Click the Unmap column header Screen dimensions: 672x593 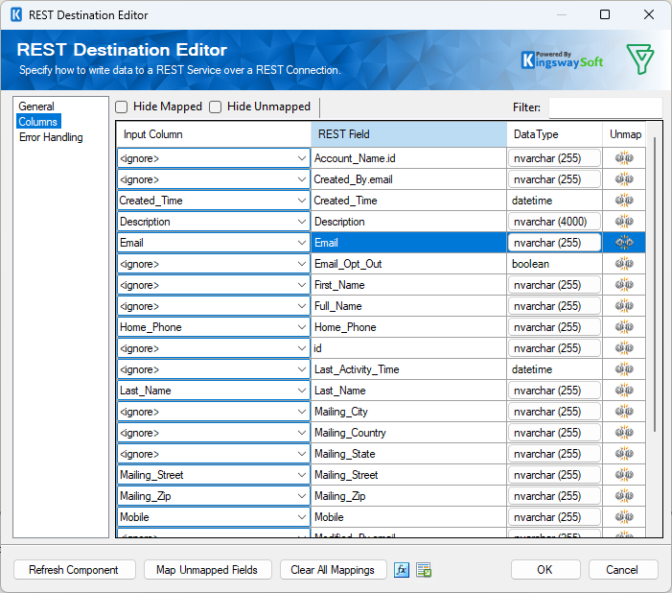click(624, 134)
